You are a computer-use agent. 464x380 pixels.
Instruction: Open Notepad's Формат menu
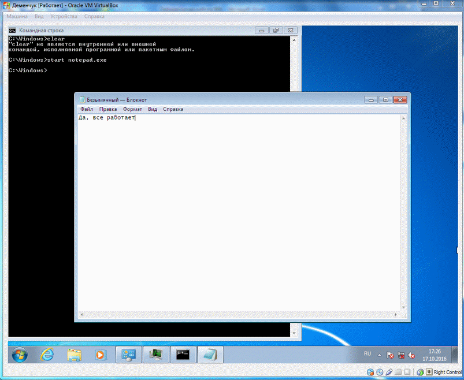(132, 109)
